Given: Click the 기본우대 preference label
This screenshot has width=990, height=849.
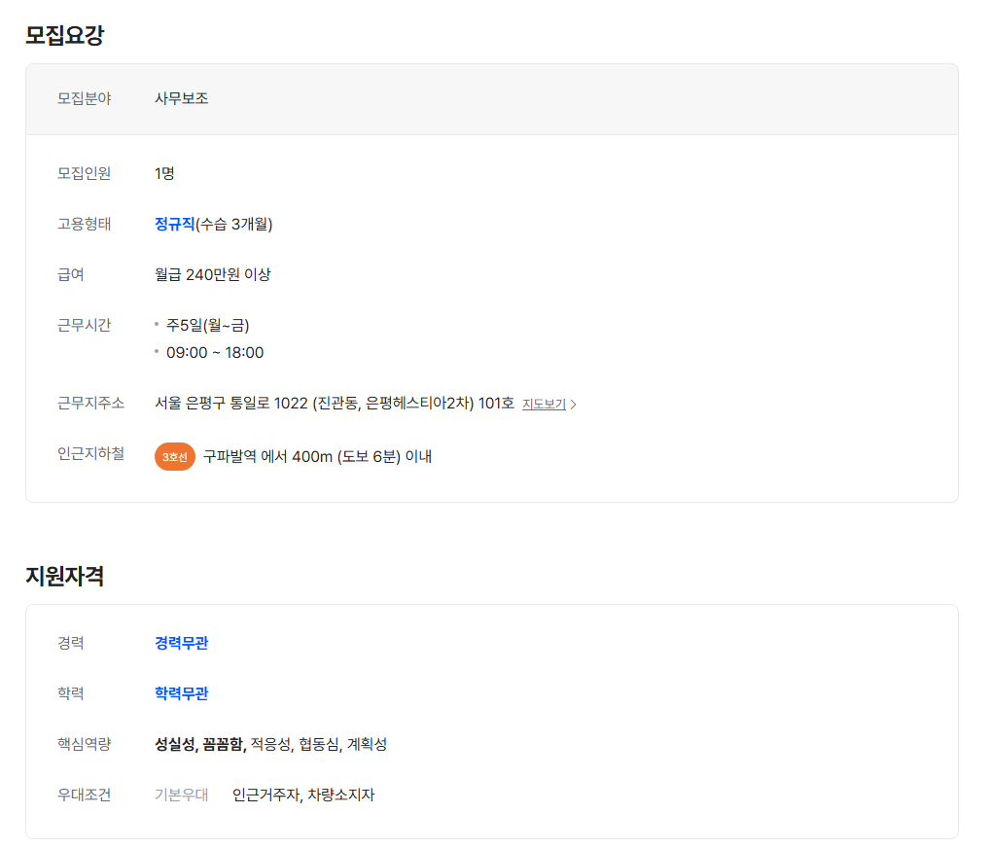Looking at the screenshot, I should [181, 795].
